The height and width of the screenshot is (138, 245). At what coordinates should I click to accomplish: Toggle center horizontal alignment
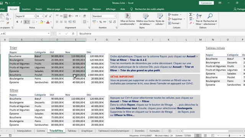point(61,22)
